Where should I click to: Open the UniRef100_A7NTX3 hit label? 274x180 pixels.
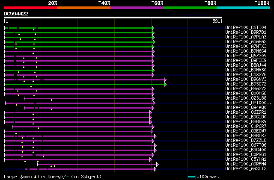coord(246,47)
